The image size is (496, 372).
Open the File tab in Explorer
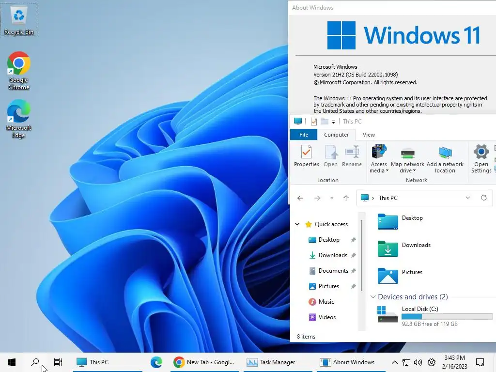pos(304,135)
